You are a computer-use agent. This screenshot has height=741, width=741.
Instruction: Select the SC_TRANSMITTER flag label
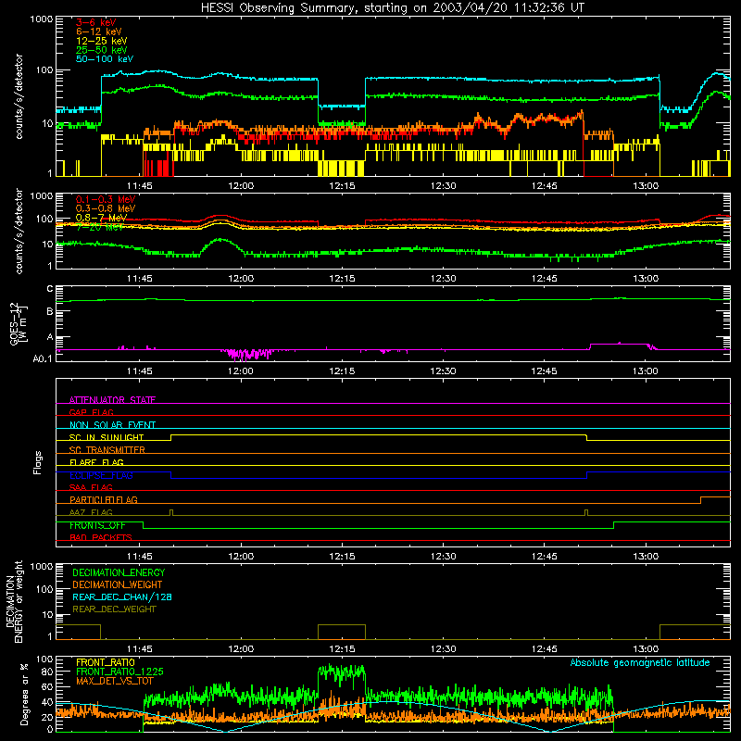107,449
